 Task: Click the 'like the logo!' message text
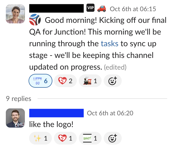[51, 124]
